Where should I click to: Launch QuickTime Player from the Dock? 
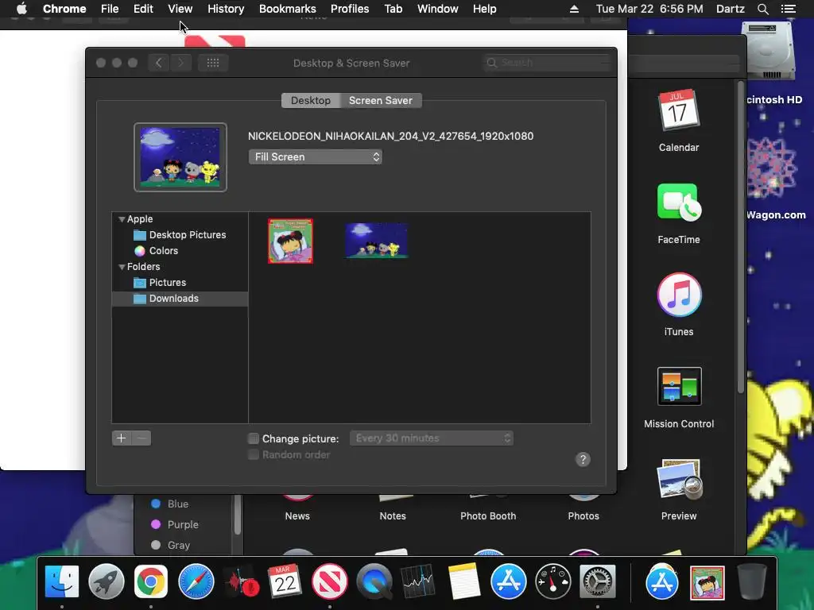click(374, 581)
